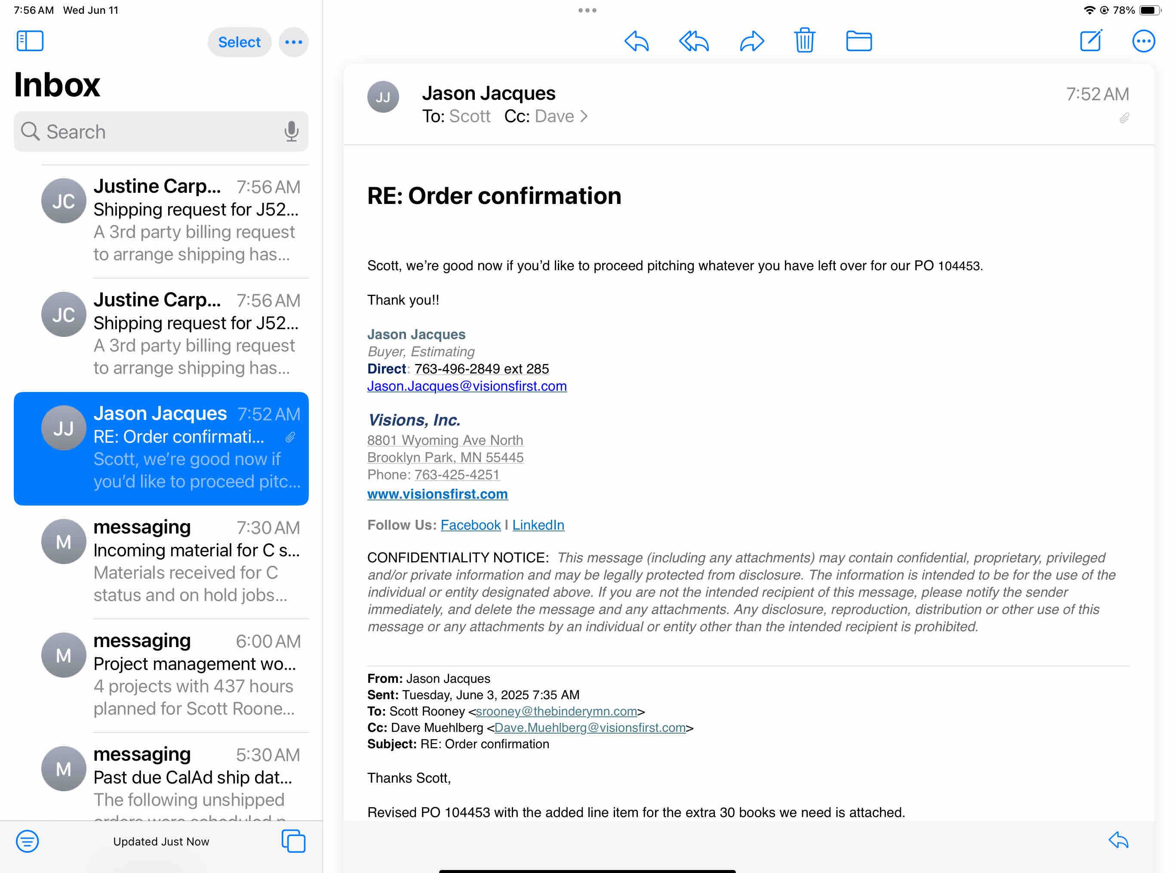Open the www.visionsfirst.com link
The image size is (1175, 873).
(x=437, y=494)
